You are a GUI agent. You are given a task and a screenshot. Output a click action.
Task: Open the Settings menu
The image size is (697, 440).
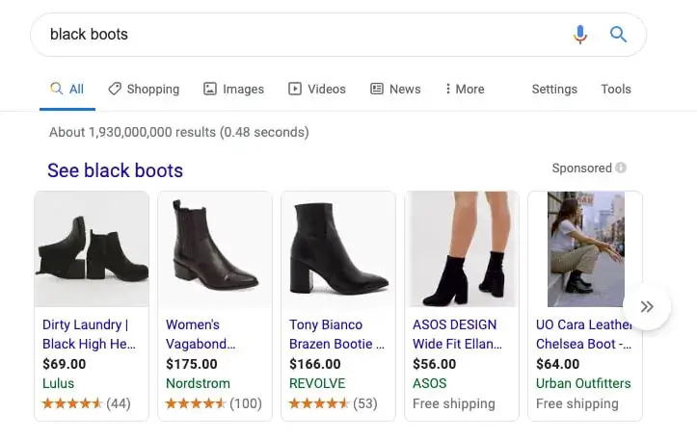pos(554,89)
